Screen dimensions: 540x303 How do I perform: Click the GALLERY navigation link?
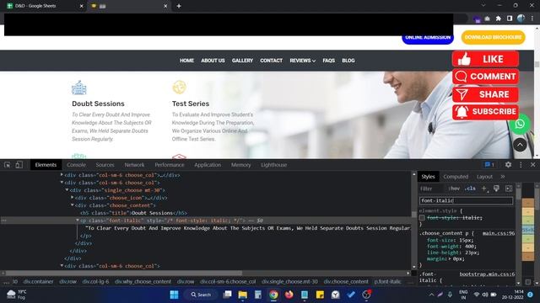pyautogui.click(x=242, y=61)
